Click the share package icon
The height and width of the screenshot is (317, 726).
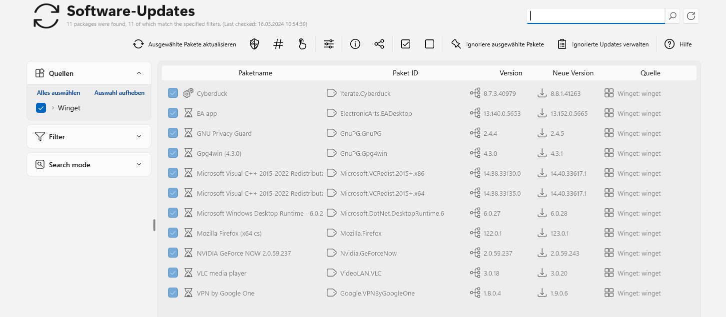(379, 44)
